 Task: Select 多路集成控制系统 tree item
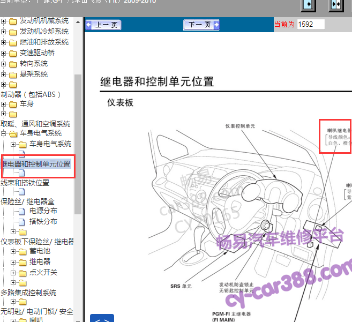click(28, 293)
